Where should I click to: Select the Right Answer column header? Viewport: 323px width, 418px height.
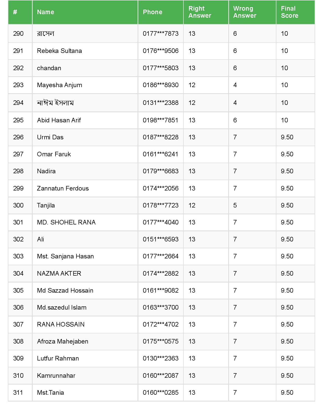tap(200, 12)
